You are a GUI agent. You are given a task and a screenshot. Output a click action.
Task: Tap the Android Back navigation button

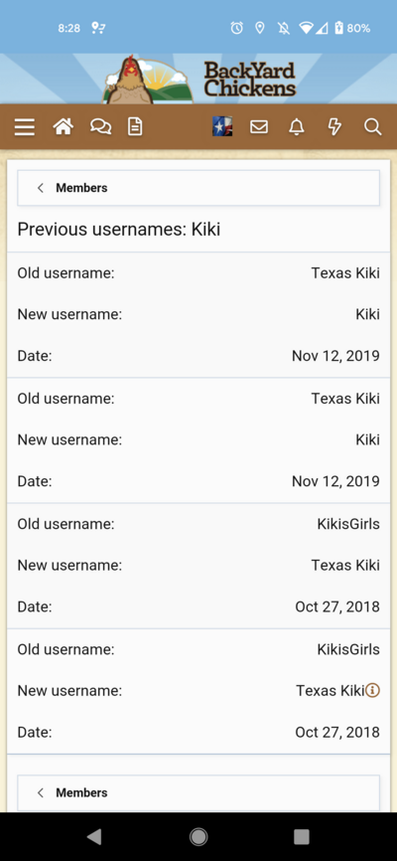coord(94,836)
